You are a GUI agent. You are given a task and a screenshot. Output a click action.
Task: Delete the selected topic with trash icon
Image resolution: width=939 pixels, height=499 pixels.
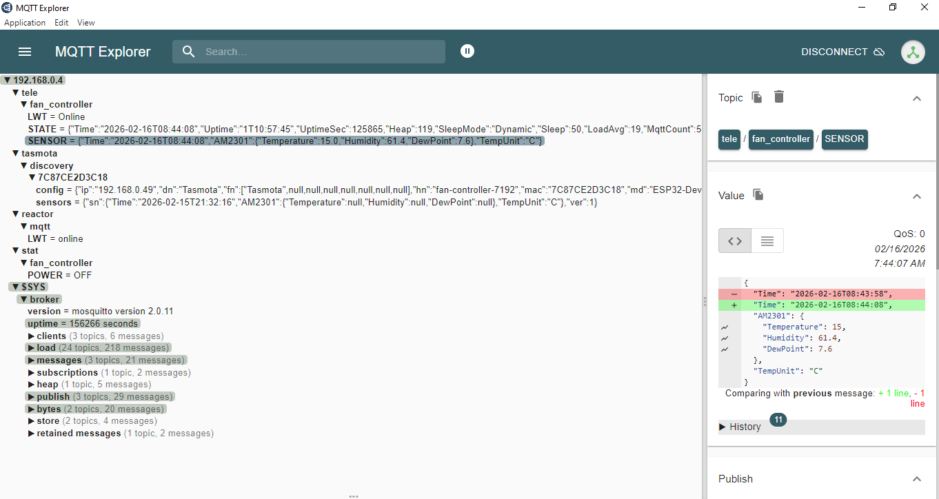click(x=779, y=97)
